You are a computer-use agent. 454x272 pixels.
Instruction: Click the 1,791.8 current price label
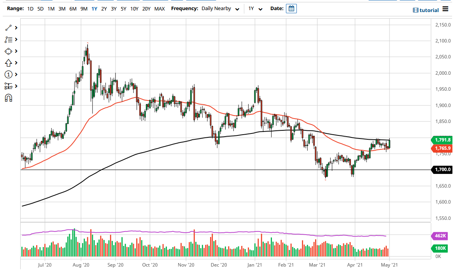coord(442,140)
